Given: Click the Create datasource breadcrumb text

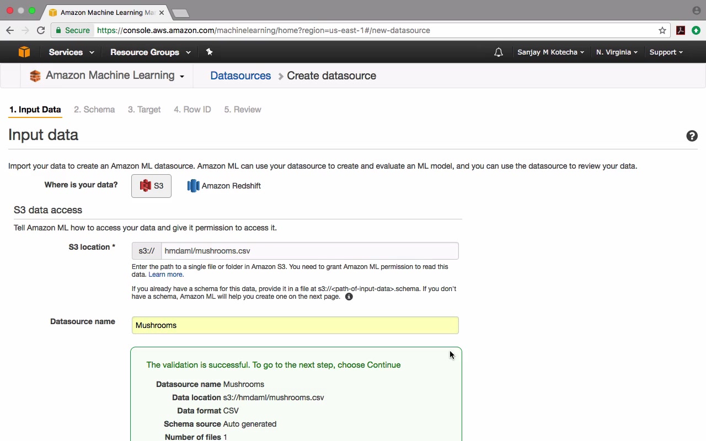Looking at the screenshot, I should [331, 76].
